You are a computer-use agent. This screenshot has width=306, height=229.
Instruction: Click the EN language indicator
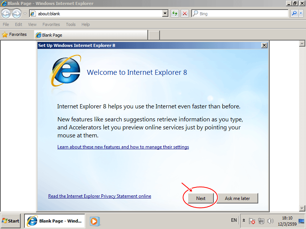(x=234, y=220)
